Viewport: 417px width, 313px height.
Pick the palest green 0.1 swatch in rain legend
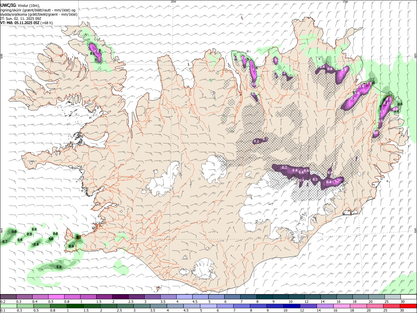(8, 306)
